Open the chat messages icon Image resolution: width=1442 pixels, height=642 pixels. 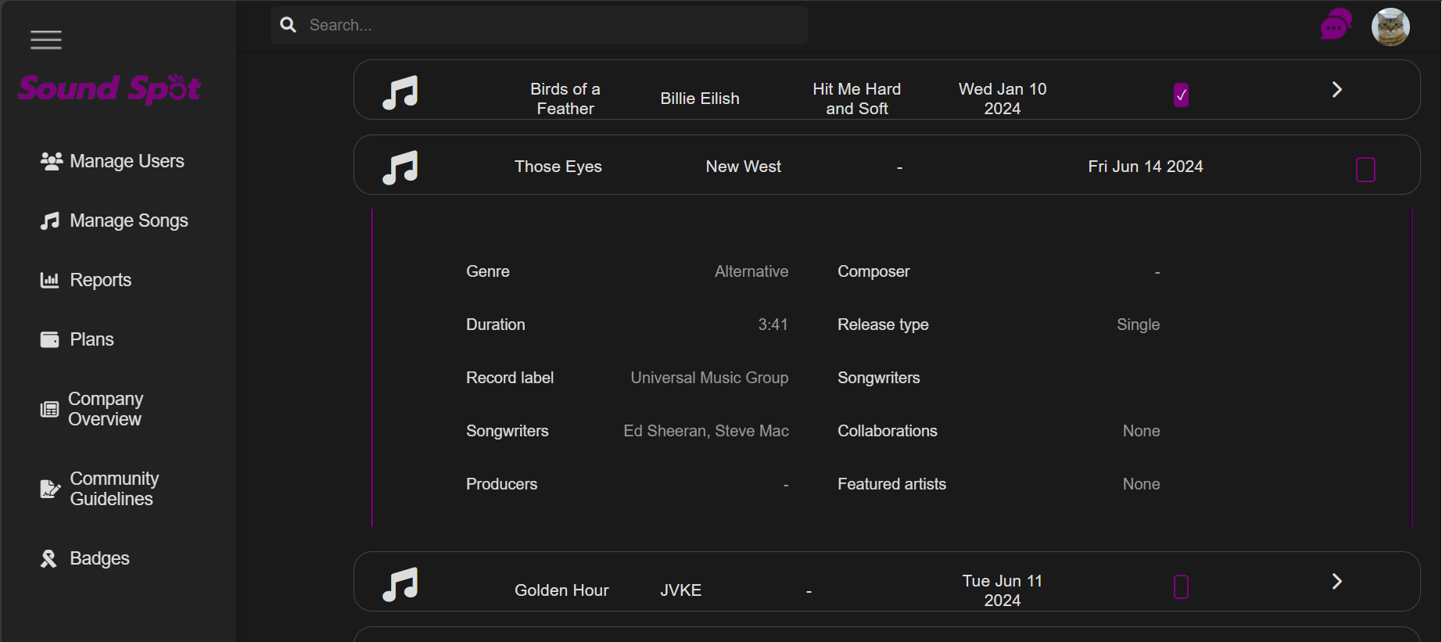pos(1336,26)
